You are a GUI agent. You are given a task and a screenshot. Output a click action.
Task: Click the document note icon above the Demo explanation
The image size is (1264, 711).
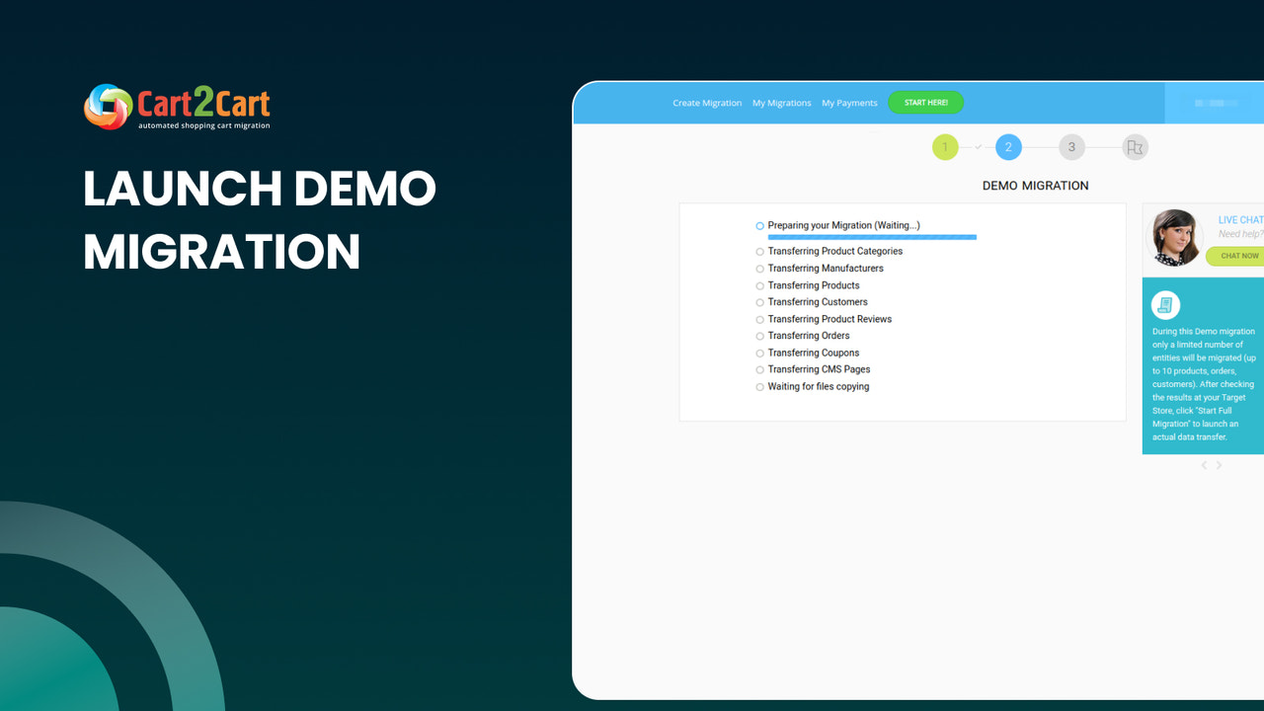click(x=1165, y=304)
